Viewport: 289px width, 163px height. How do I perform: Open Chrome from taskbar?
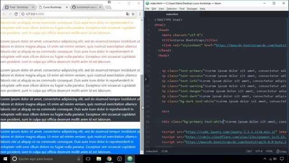click(109, 159)
